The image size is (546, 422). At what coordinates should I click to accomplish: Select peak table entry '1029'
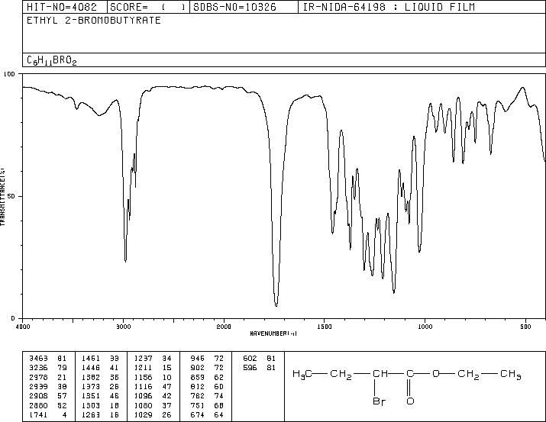tap(143, 414)
